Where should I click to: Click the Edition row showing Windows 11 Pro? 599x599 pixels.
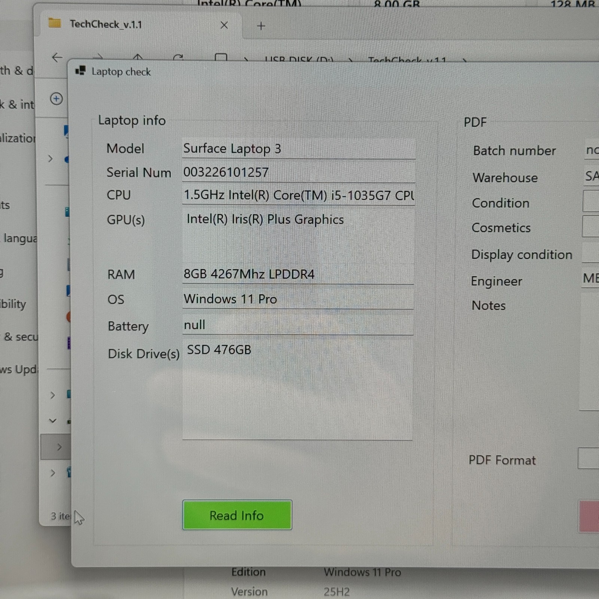[x=316, y=572]
